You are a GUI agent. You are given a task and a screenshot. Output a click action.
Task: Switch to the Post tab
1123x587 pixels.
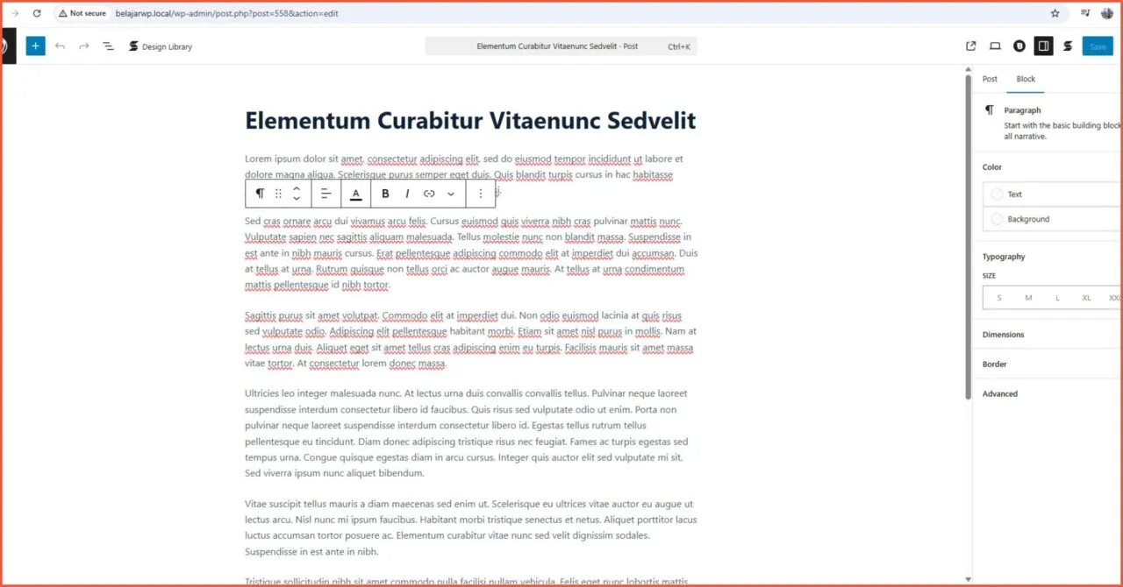(990, 78)
